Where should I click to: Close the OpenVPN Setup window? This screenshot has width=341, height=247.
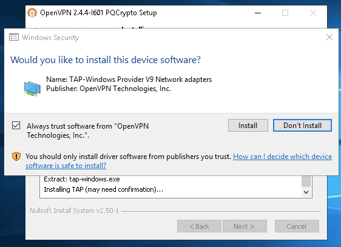click(x=313, y=13)
